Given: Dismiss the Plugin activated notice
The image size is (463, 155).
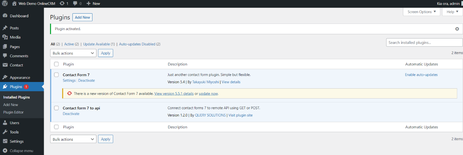Looking at the screenshot, I should (457, 29).
